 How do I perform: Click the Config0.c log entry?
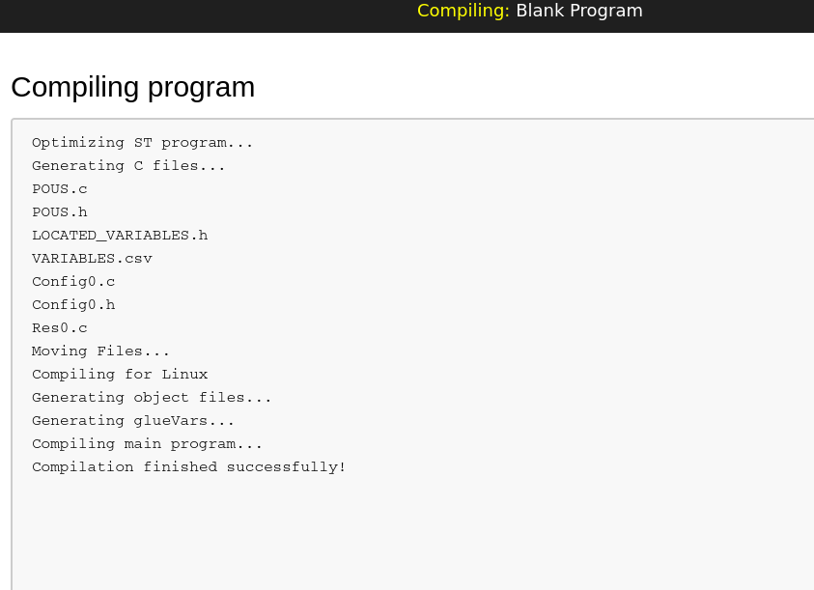coord(73,282)
